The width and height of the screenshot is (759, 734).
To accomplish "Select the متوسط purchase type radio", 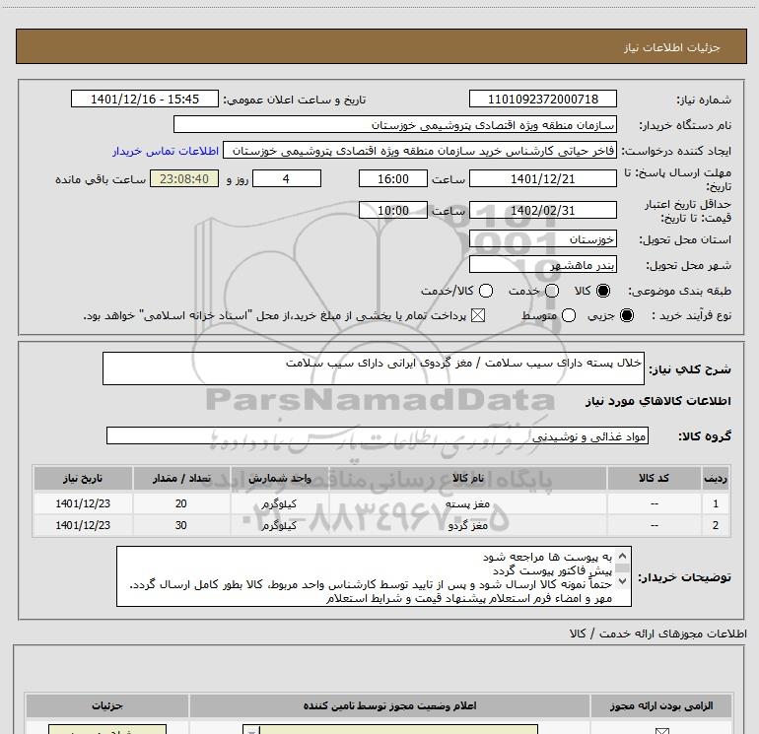I will (x=569, y=316).
